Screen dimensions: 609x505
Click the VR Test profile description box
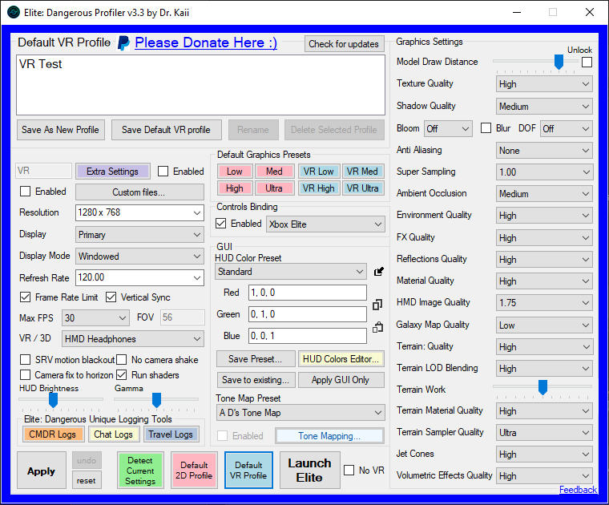(x=201, y=85)
